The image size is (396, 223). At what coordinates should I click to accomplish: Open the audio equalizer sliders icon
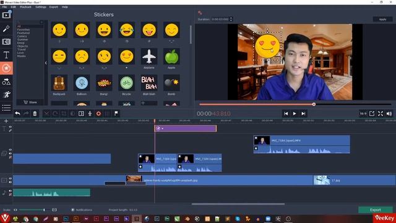click(107, 113)
